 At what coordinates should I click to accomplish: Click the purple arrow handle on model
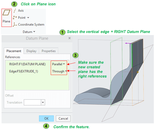127,43
